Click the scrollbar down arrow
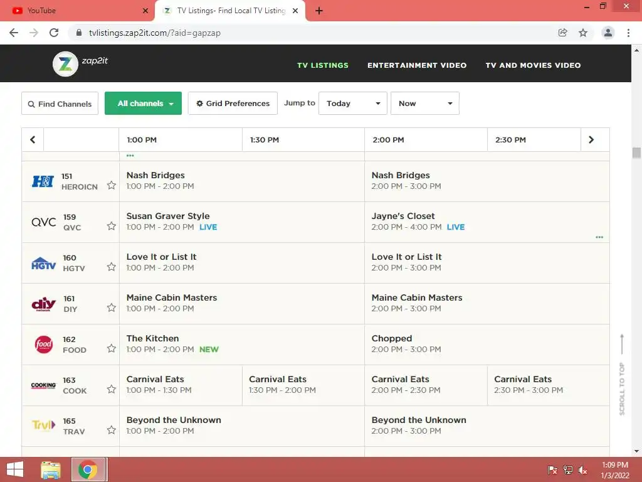Viewport: 642px width, 482px height. pyautogui.click(x=636, y=451)
